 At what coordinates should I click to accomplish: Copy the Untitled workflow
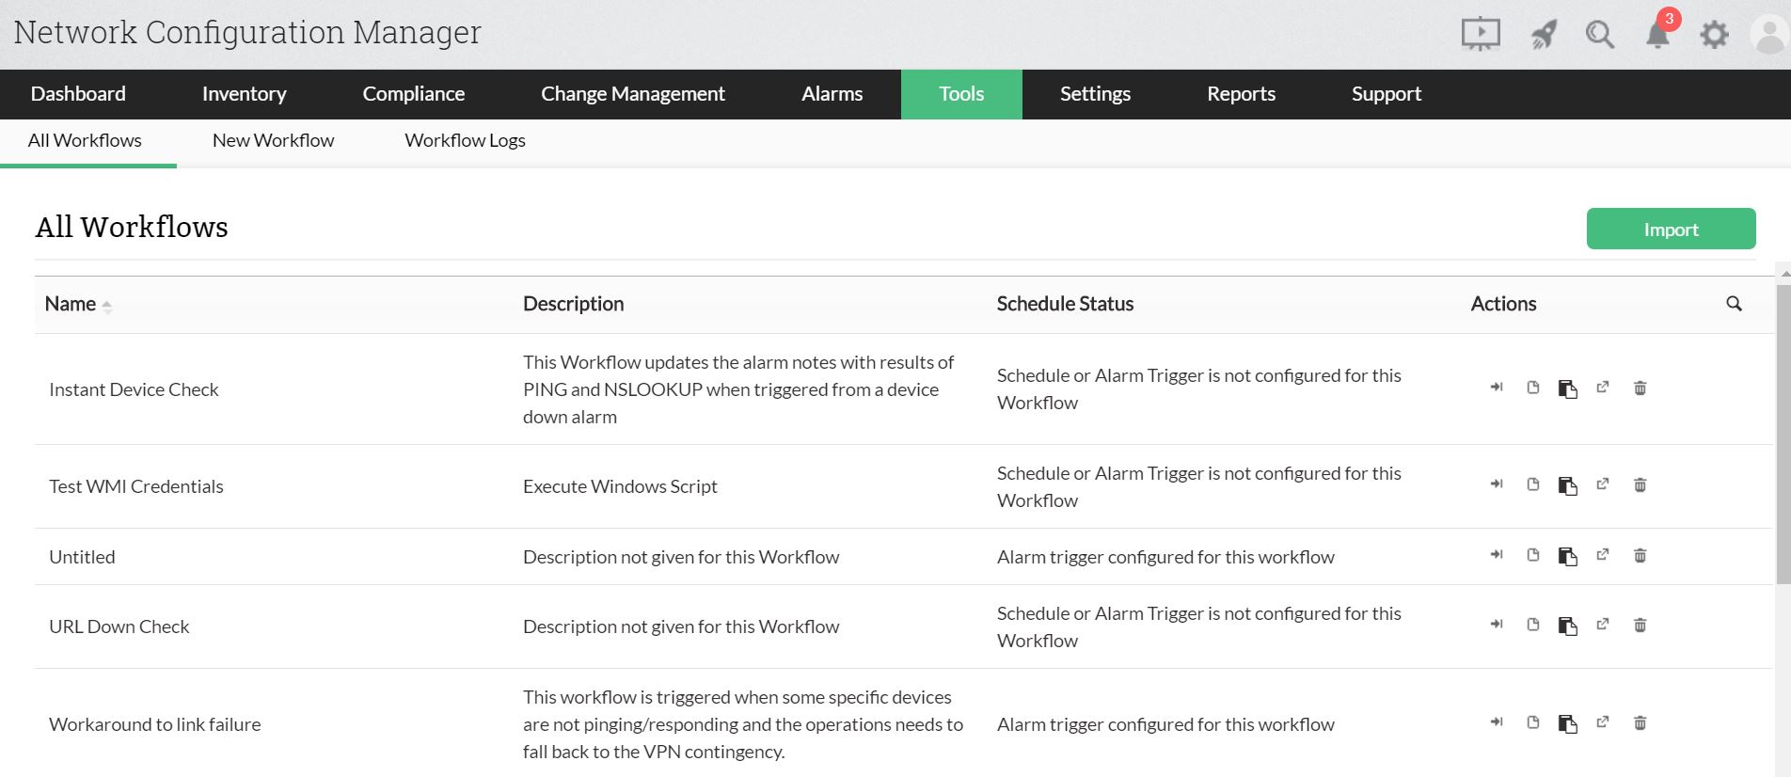click(1568, 555)
